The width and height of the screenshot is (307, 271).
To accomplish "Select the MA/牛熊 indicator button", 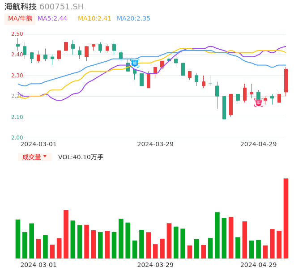I will point(20,19).
